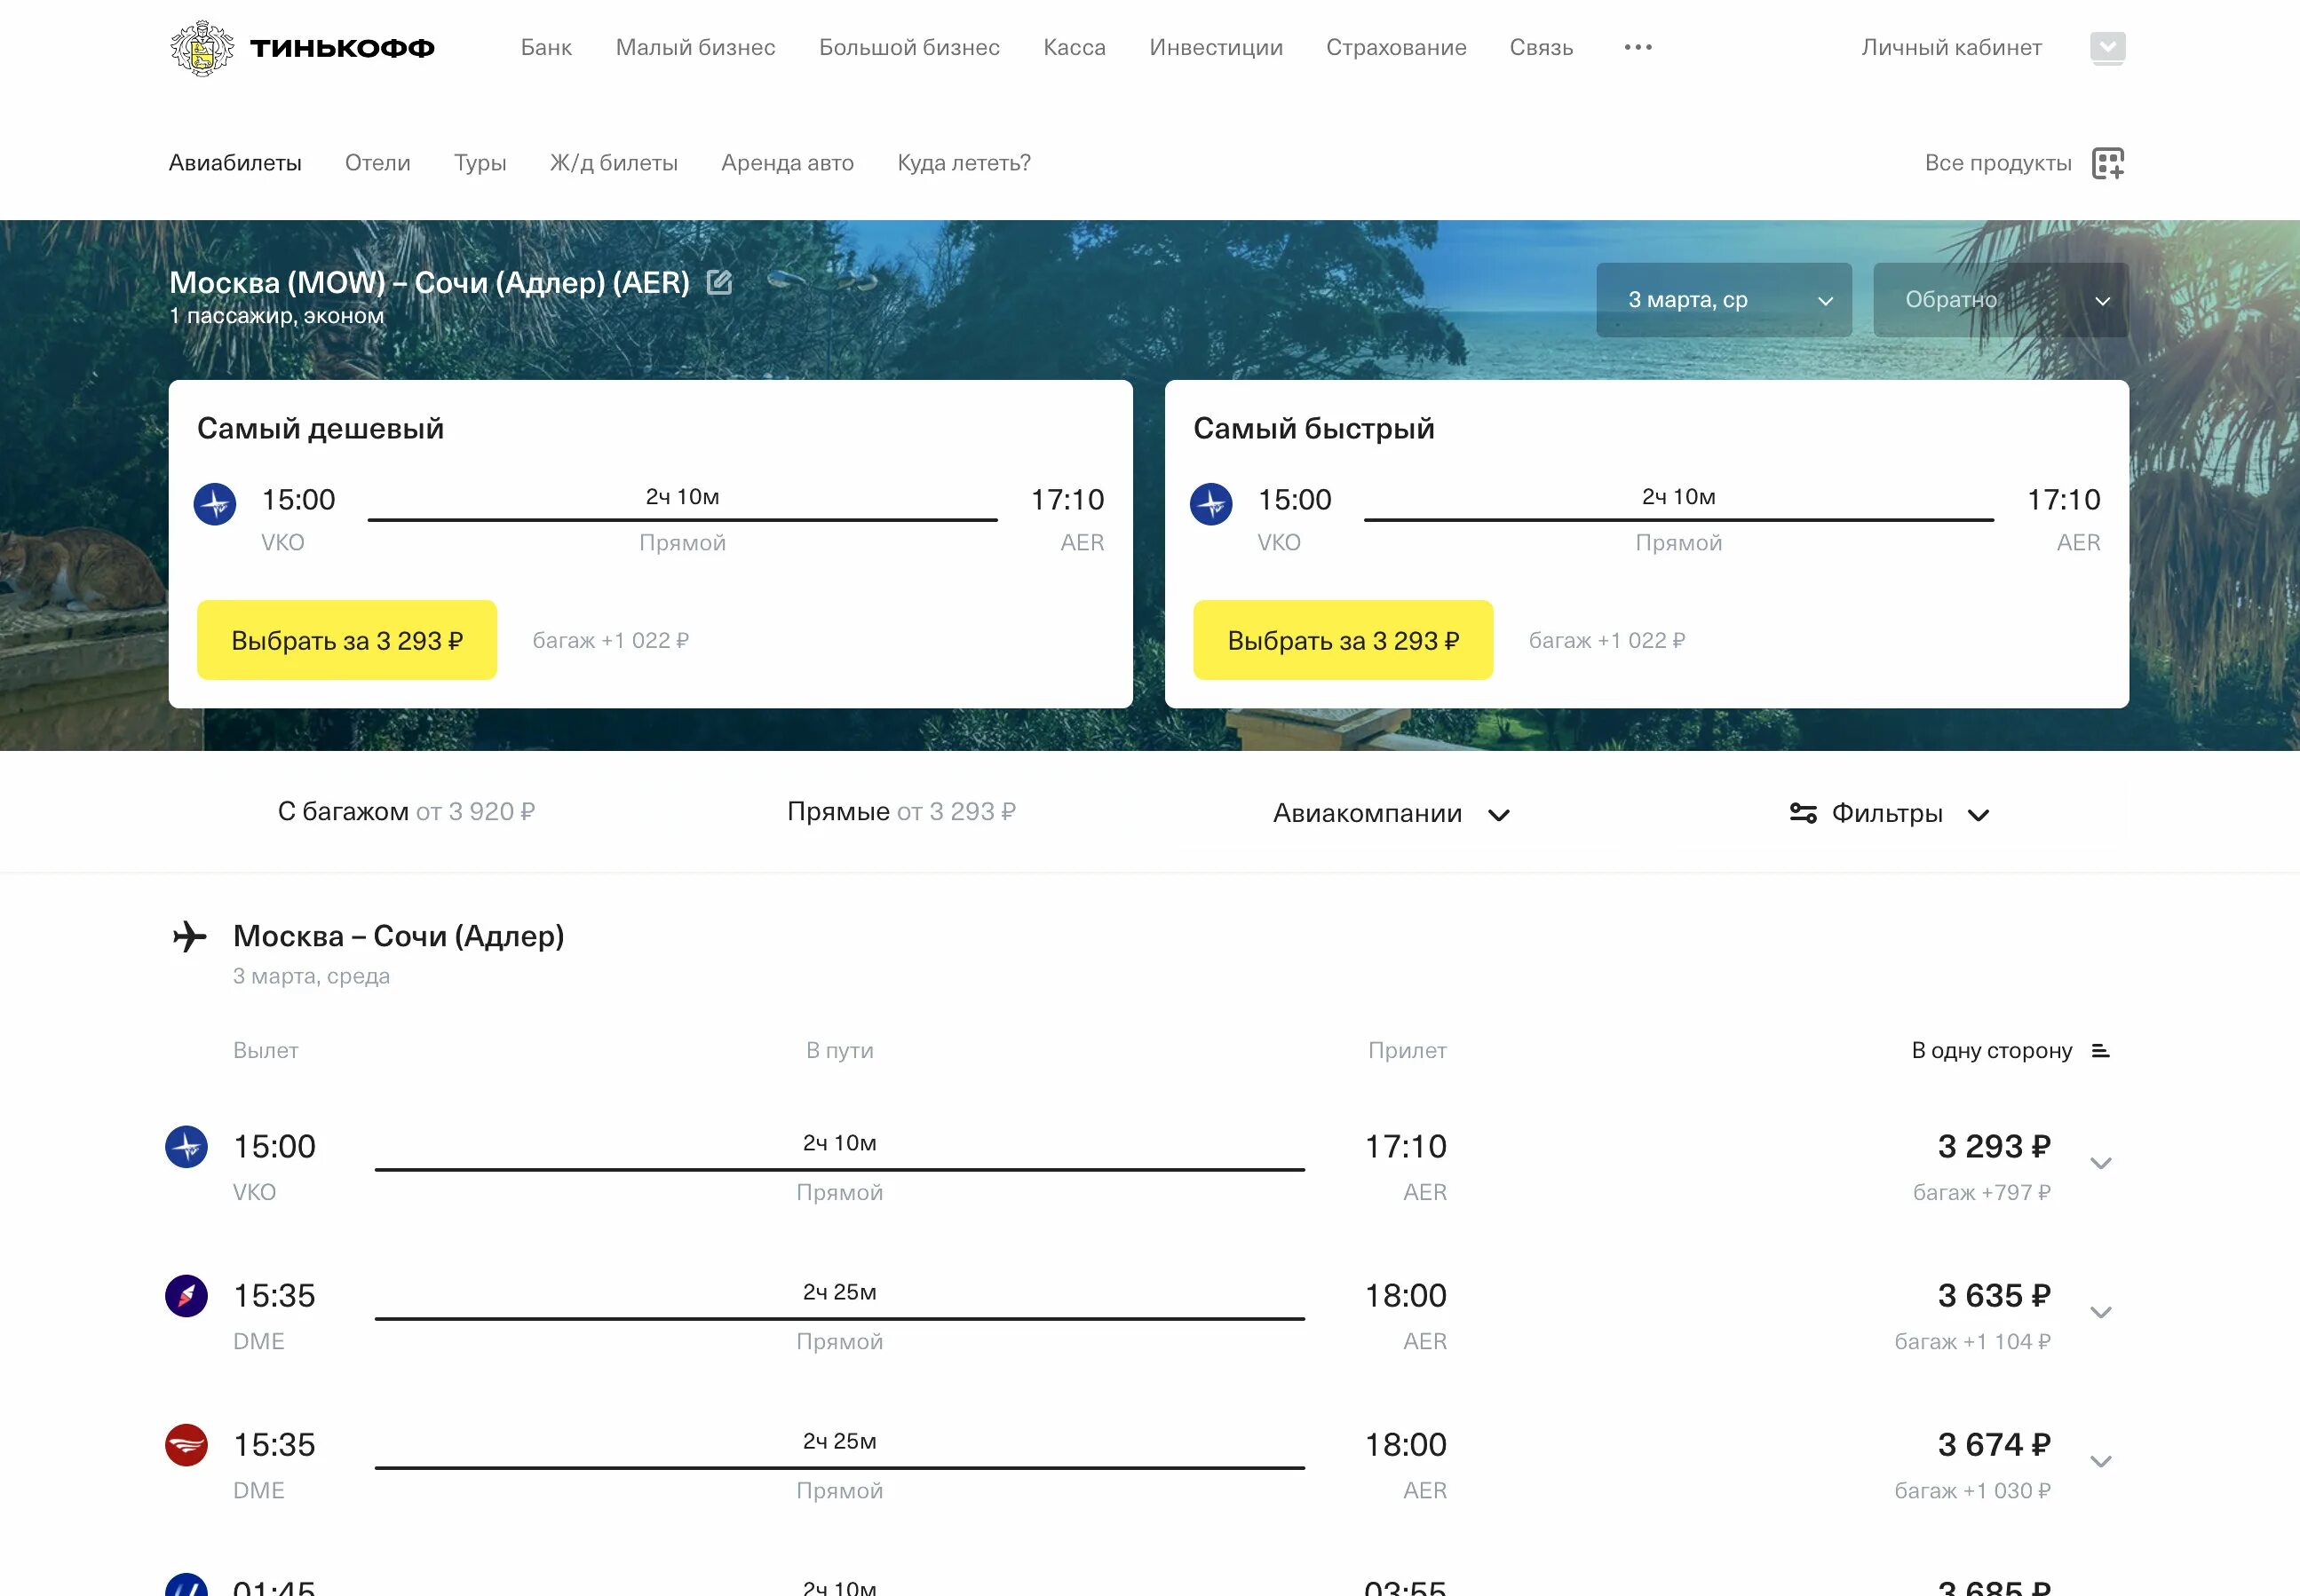Expand details of the 3 635 ₽ flight
This screenshot has height=1596, width=2300.
coord(2101,1312)
